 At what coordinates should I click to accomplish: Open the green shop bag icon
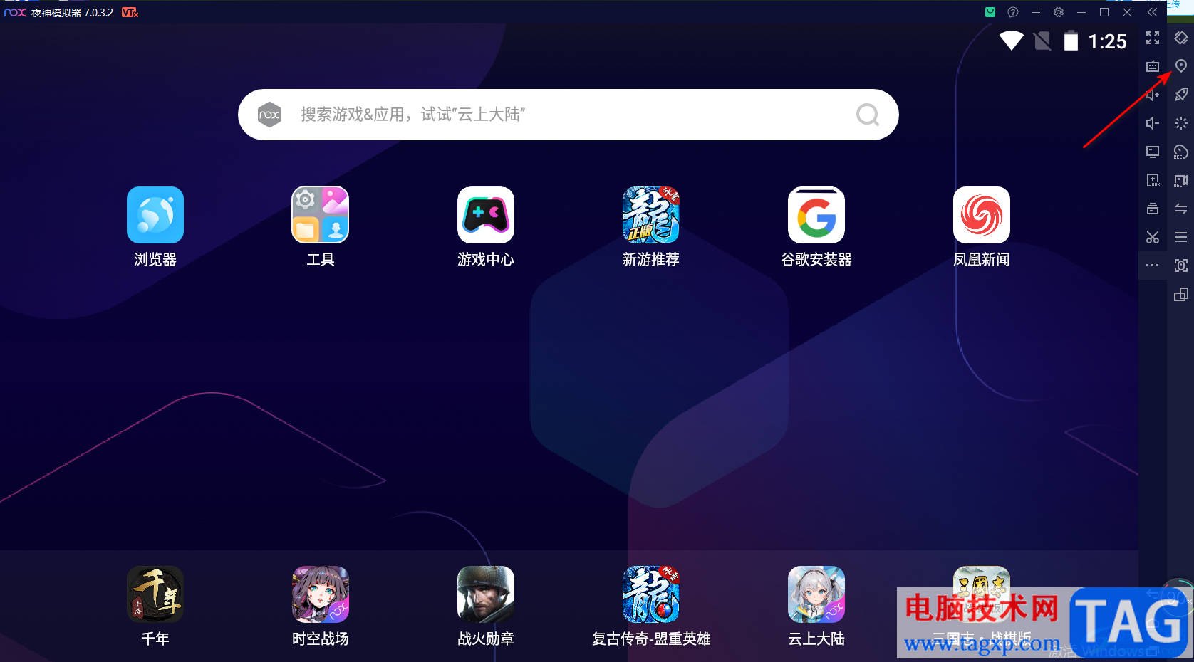pos(990,12)
